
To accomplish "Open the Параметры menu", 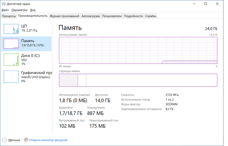I will [20, 10].
